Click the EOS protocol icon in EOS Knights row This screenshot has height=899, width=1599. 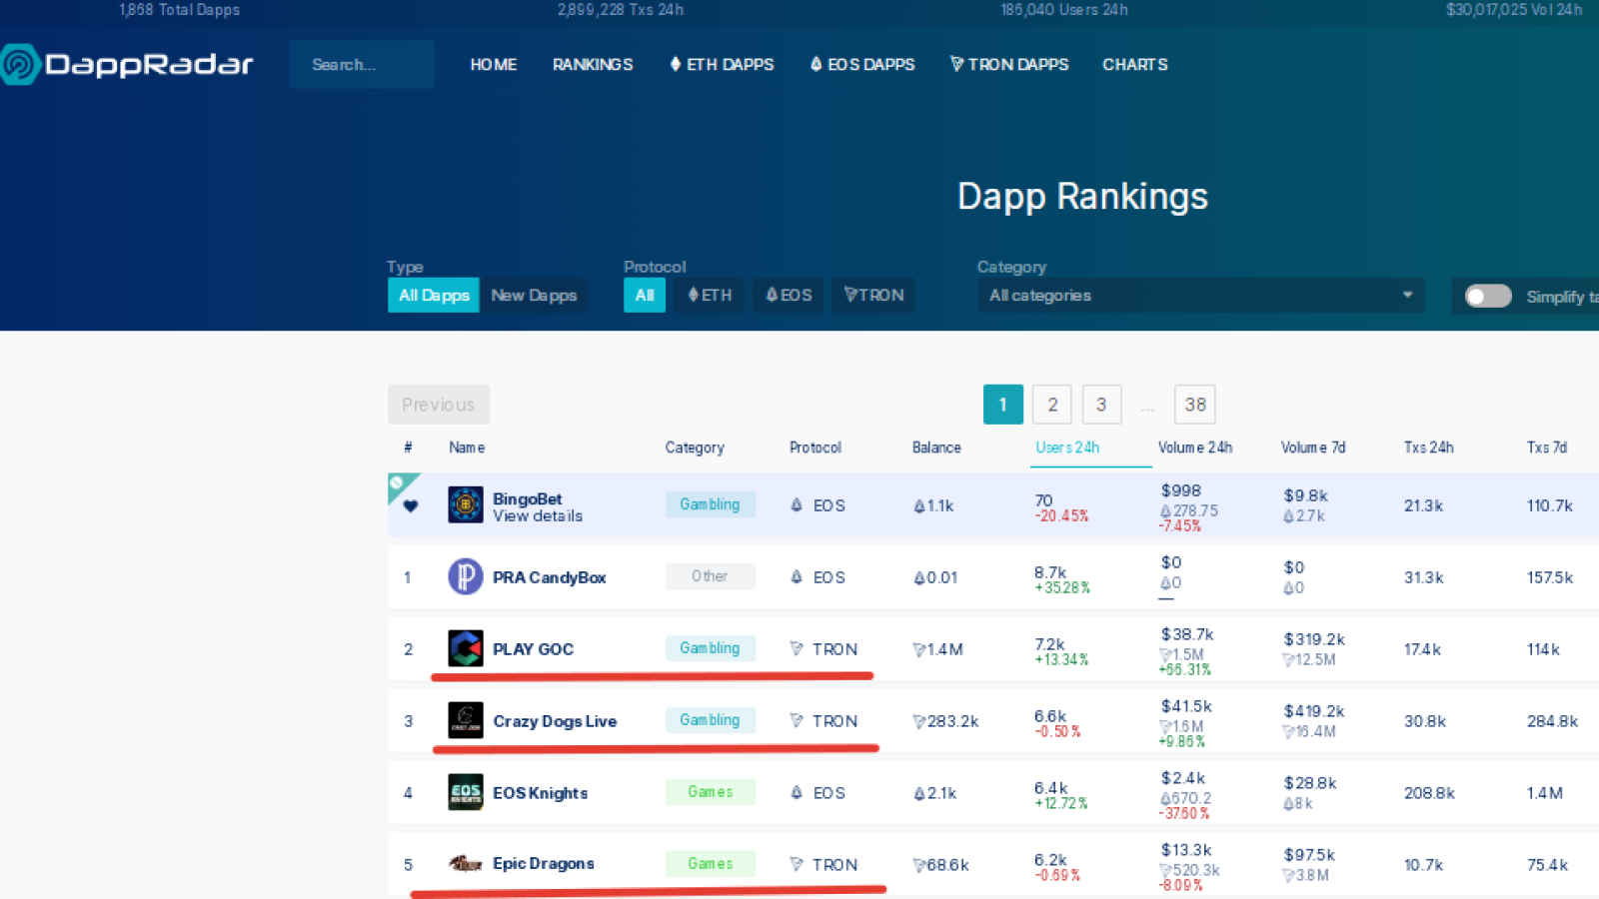click(x=797, y=793)
